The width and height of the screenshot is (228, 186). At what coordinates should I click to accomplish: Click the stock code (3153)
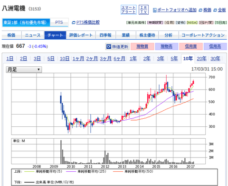pos(35,9)
